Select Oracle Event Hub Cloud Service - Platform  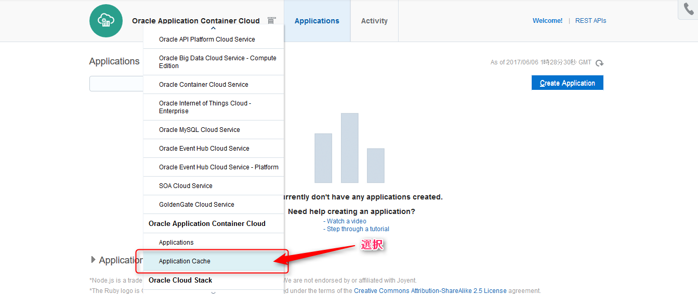coord(214,167)
